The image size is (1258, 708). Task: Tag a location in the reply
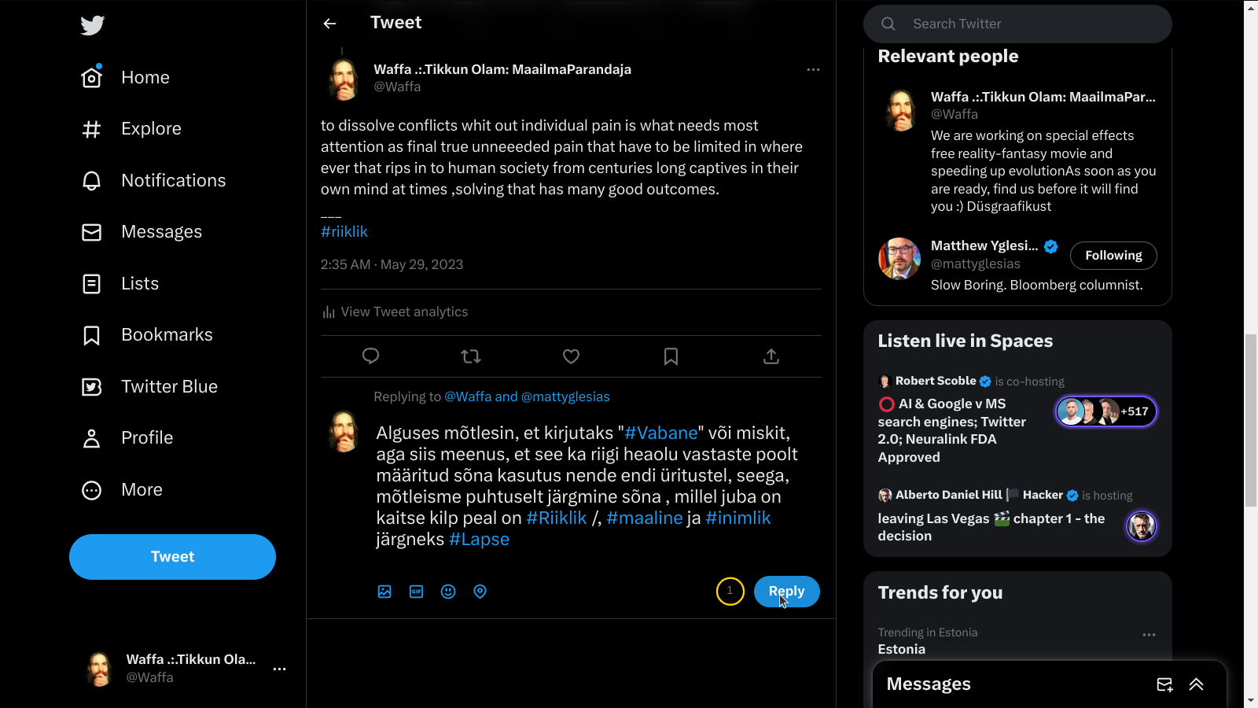pyautogui.click(x=480, y=592)
